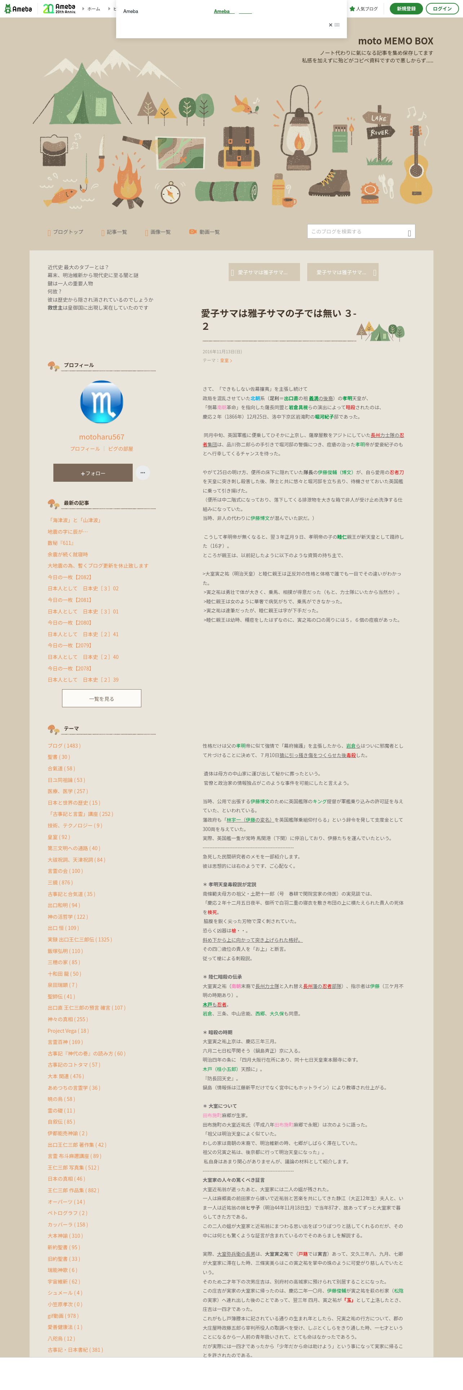Open recent article 今日の一枚【2078】
The height and width of the screenshot is (1390, 463).
pyautogui.click(x=70, y=669)
